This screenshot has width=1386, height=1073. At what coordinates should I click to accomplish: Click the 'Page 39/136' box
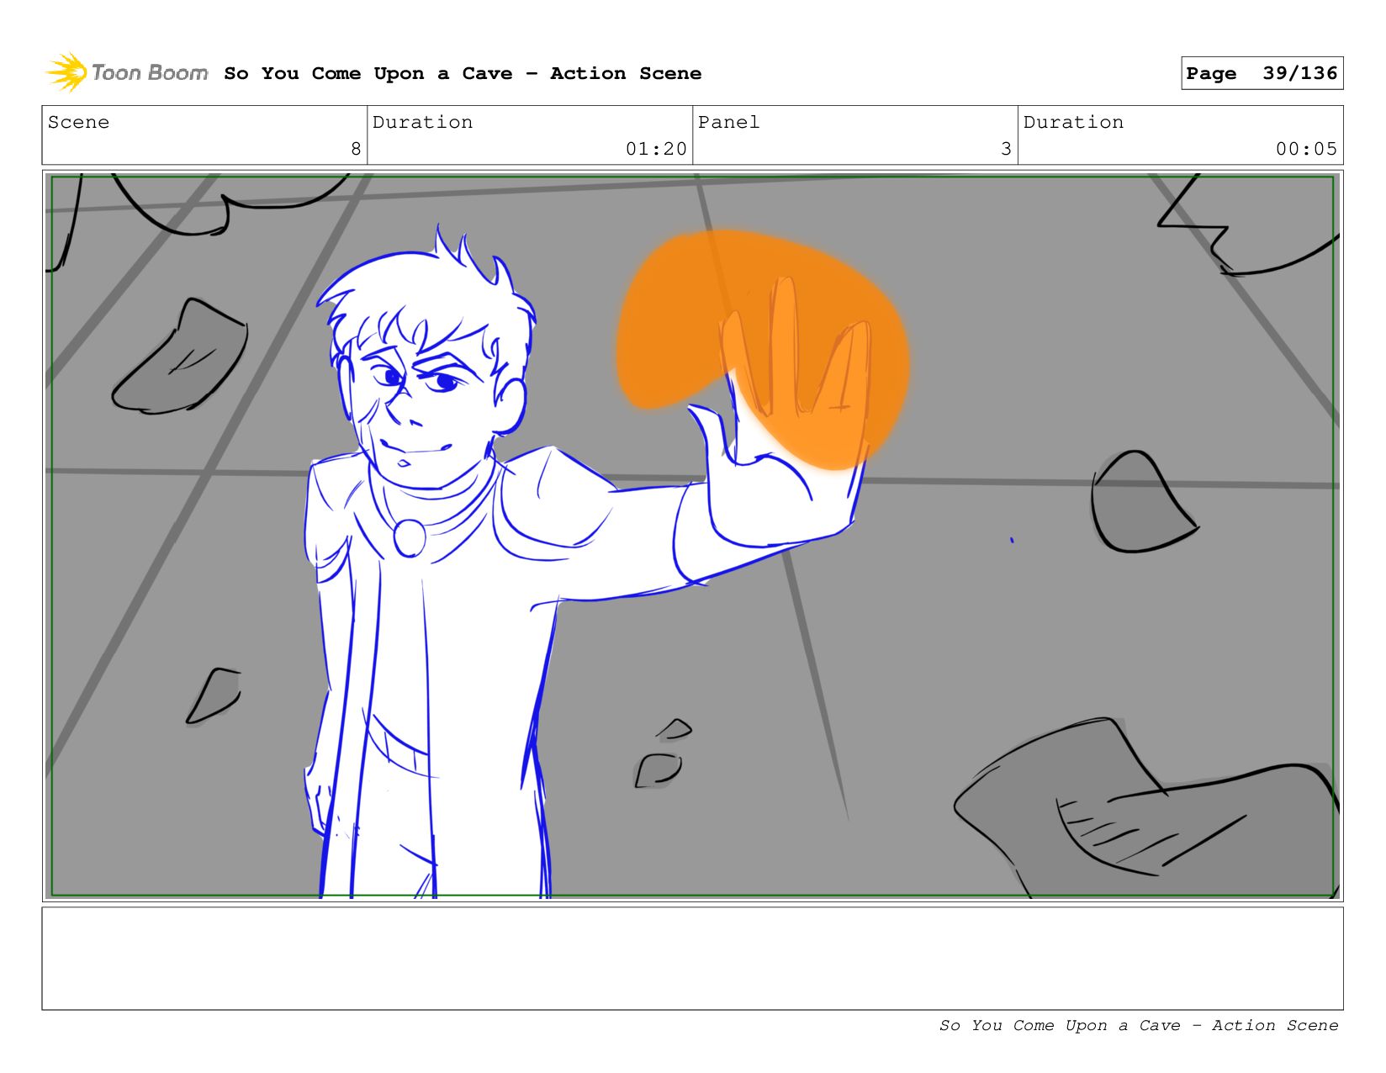click(1262, 73)
